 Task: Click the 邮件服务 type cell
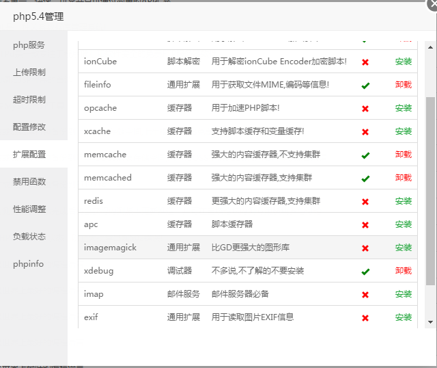pyautogui.click(x=184, y=294)
